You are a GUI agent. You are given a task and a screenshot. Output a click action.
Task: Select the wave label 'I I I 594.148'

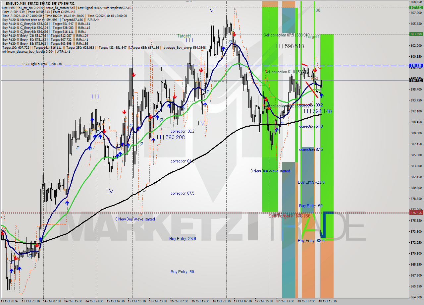click(x=318, y=111)
